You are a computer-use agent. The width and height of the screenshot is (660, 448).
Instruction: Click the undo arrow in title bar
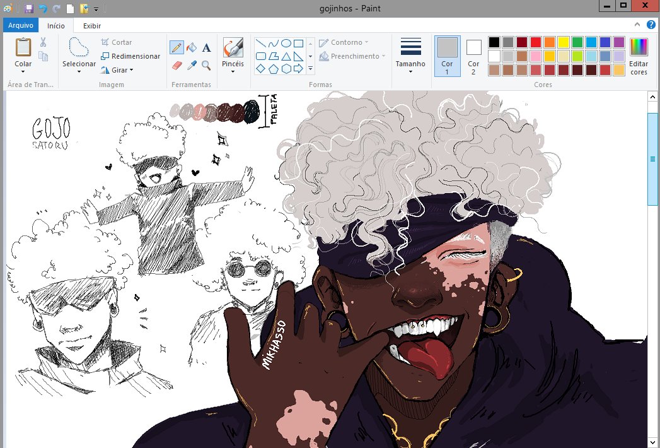tap(43, 8)
